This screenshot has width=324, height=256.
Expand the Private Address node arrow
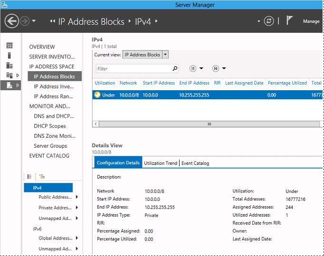77,208
